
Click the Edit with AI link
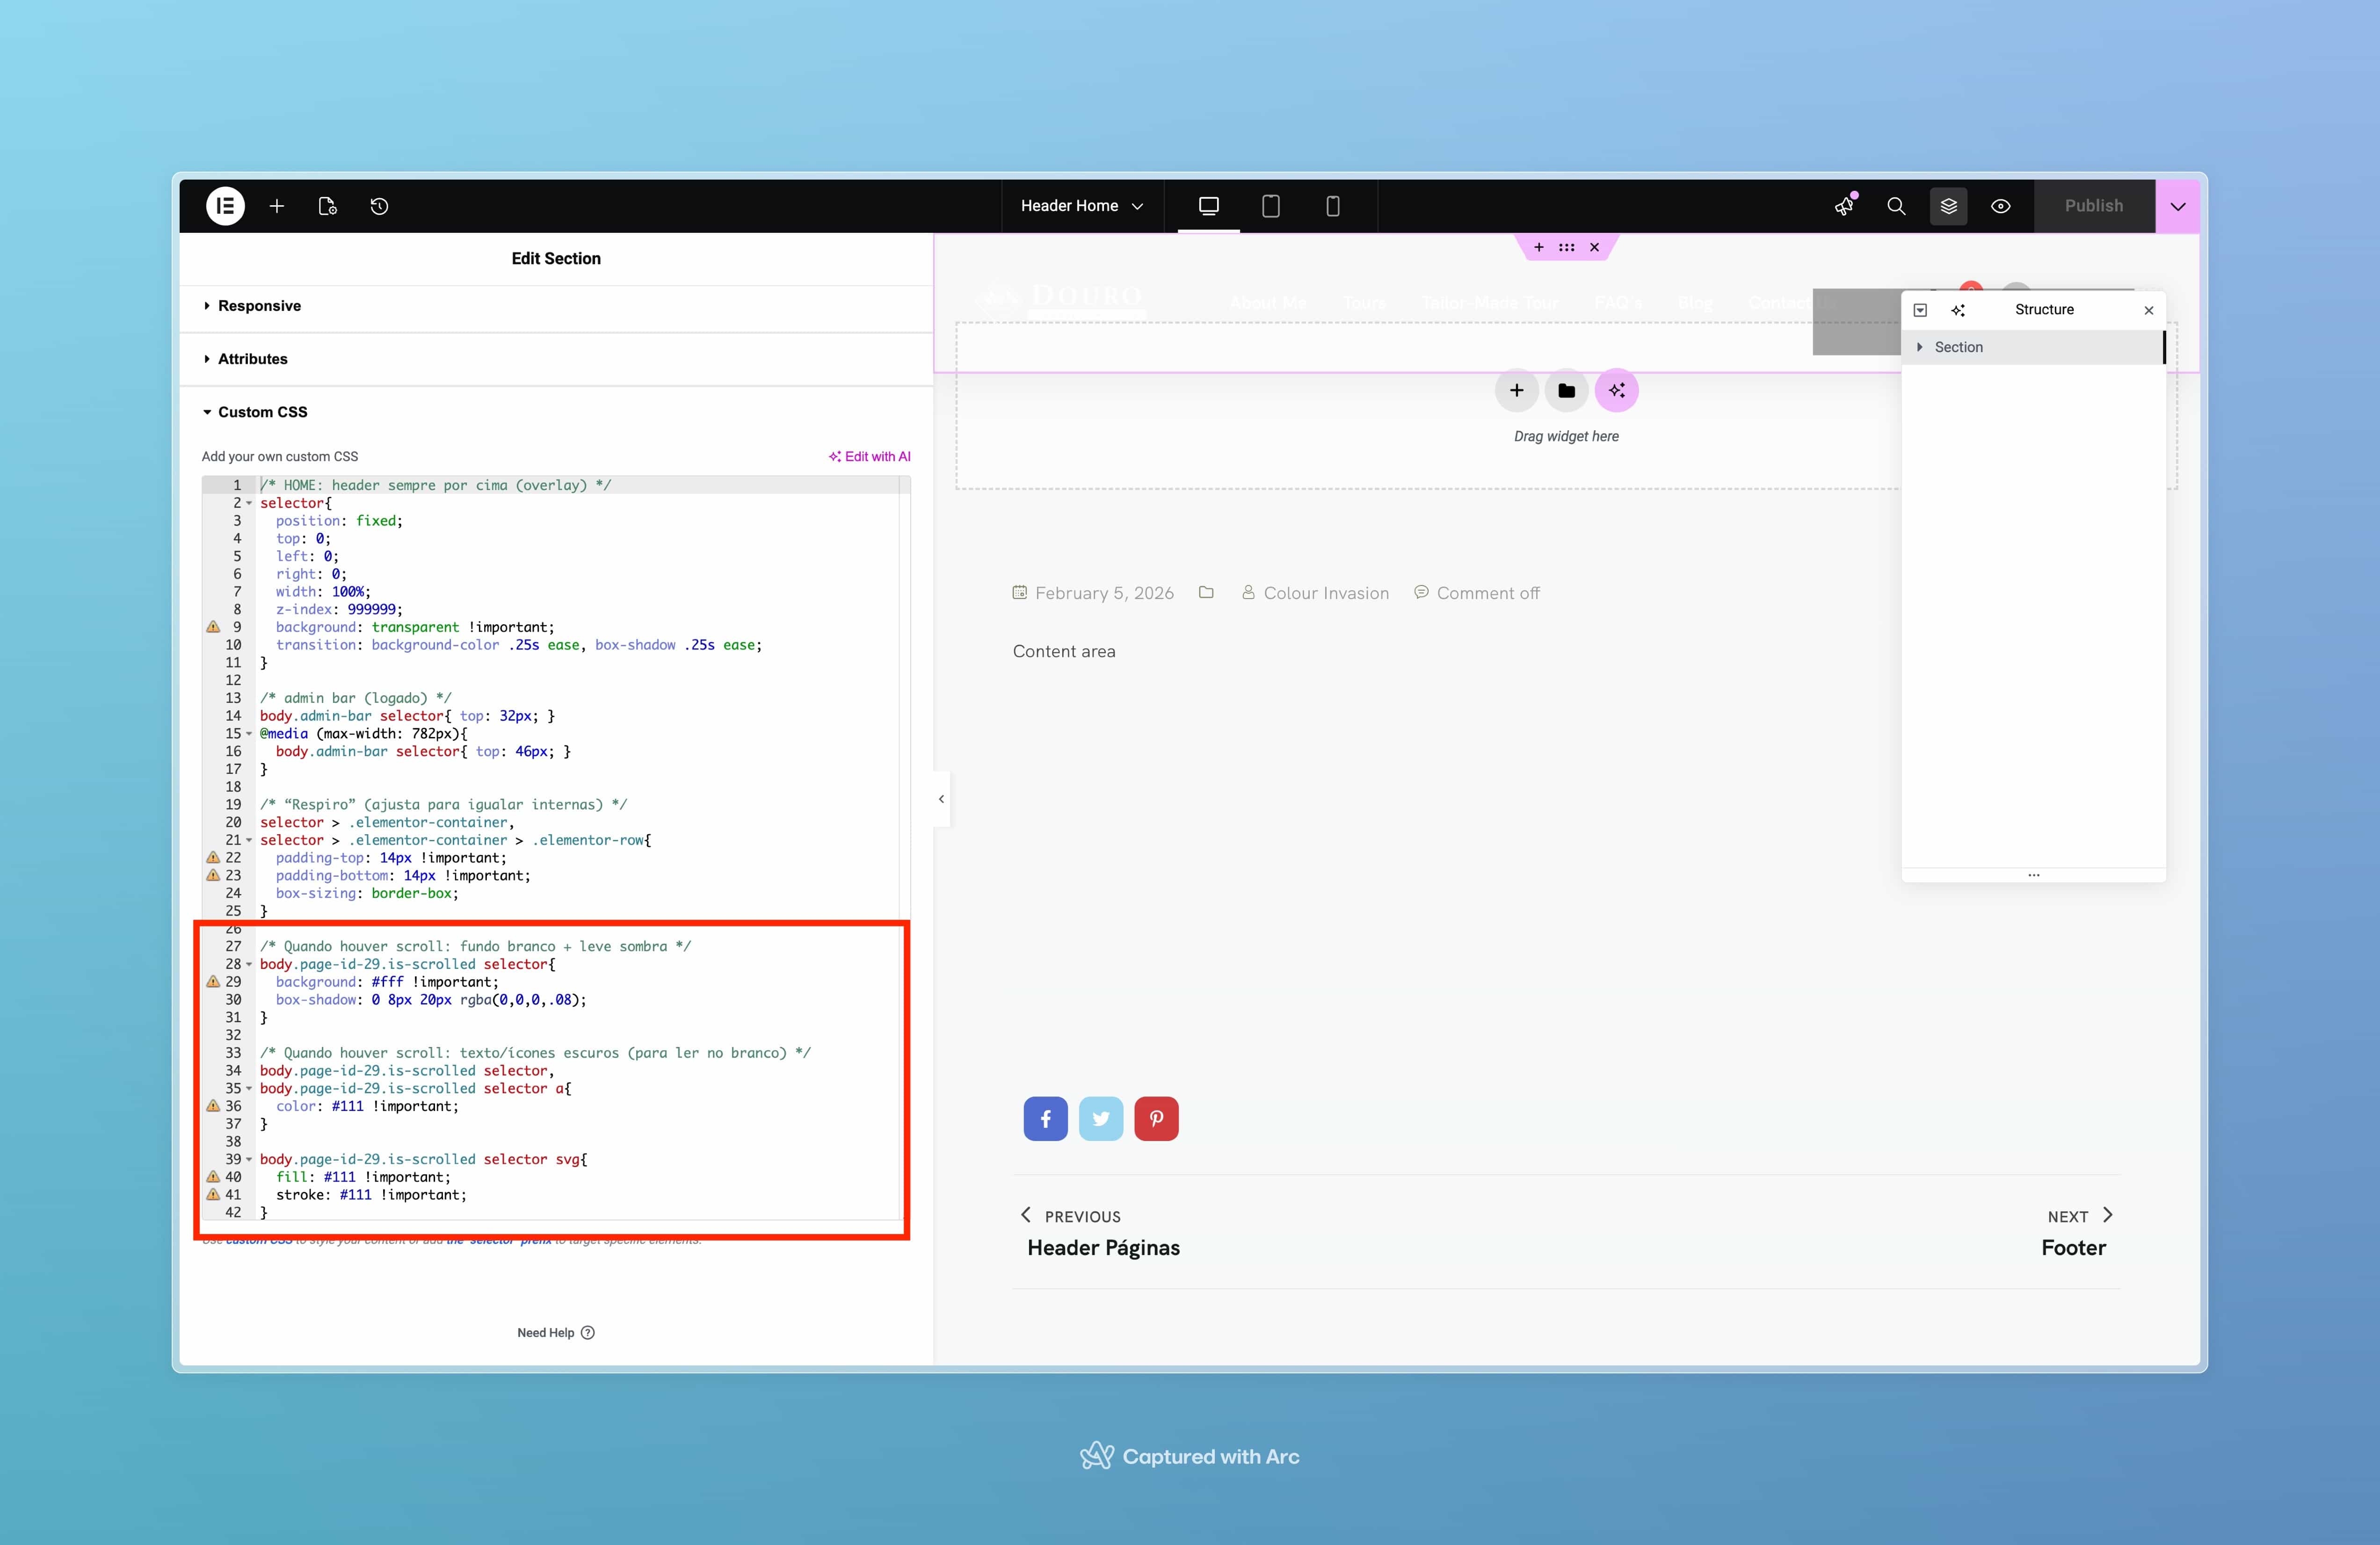pyautogui.click(x=869, y=457)
